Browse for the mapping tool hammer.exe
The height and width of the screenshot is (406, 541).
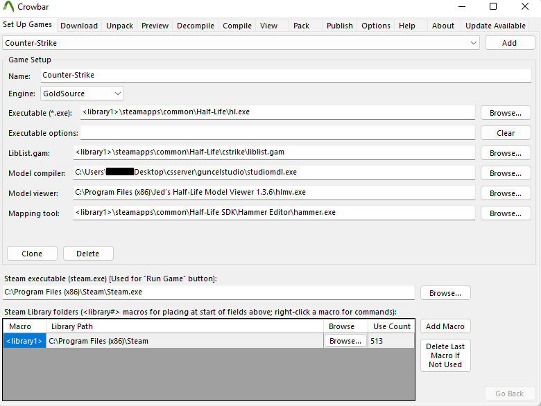point(506,213)
